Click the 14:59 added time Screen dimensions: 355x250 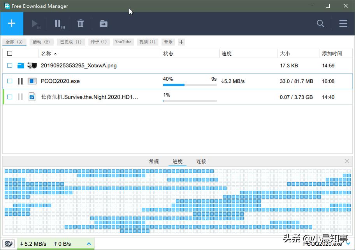tap(328, 66)
